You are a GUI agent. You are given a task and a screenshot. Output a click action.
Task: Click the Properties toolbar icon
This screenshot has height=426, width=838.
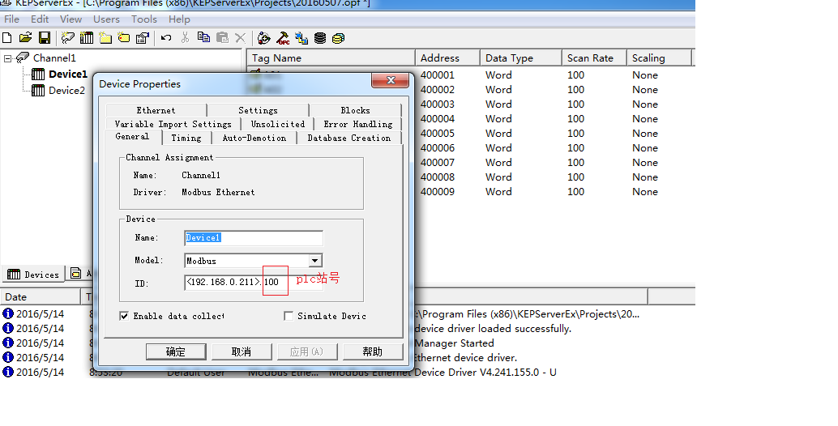[x=142, y=38]
